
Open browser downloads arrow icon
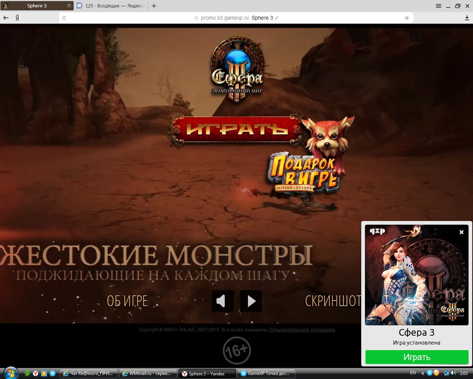pyautogui.click(x=467, y=18)
